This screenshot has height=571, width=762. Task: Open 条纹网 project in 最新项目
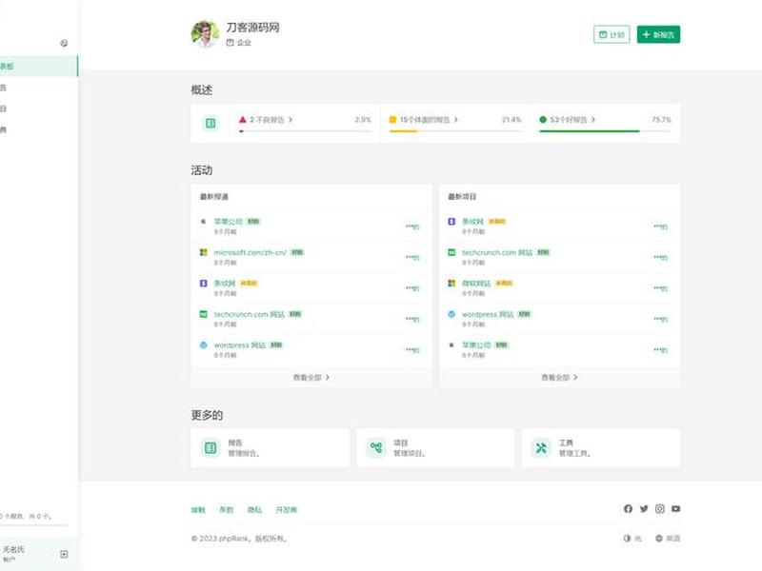472,222
